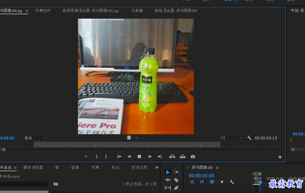305x193 pixels.
Task: Open new search bin folder icon
Action: click(56, 184)
